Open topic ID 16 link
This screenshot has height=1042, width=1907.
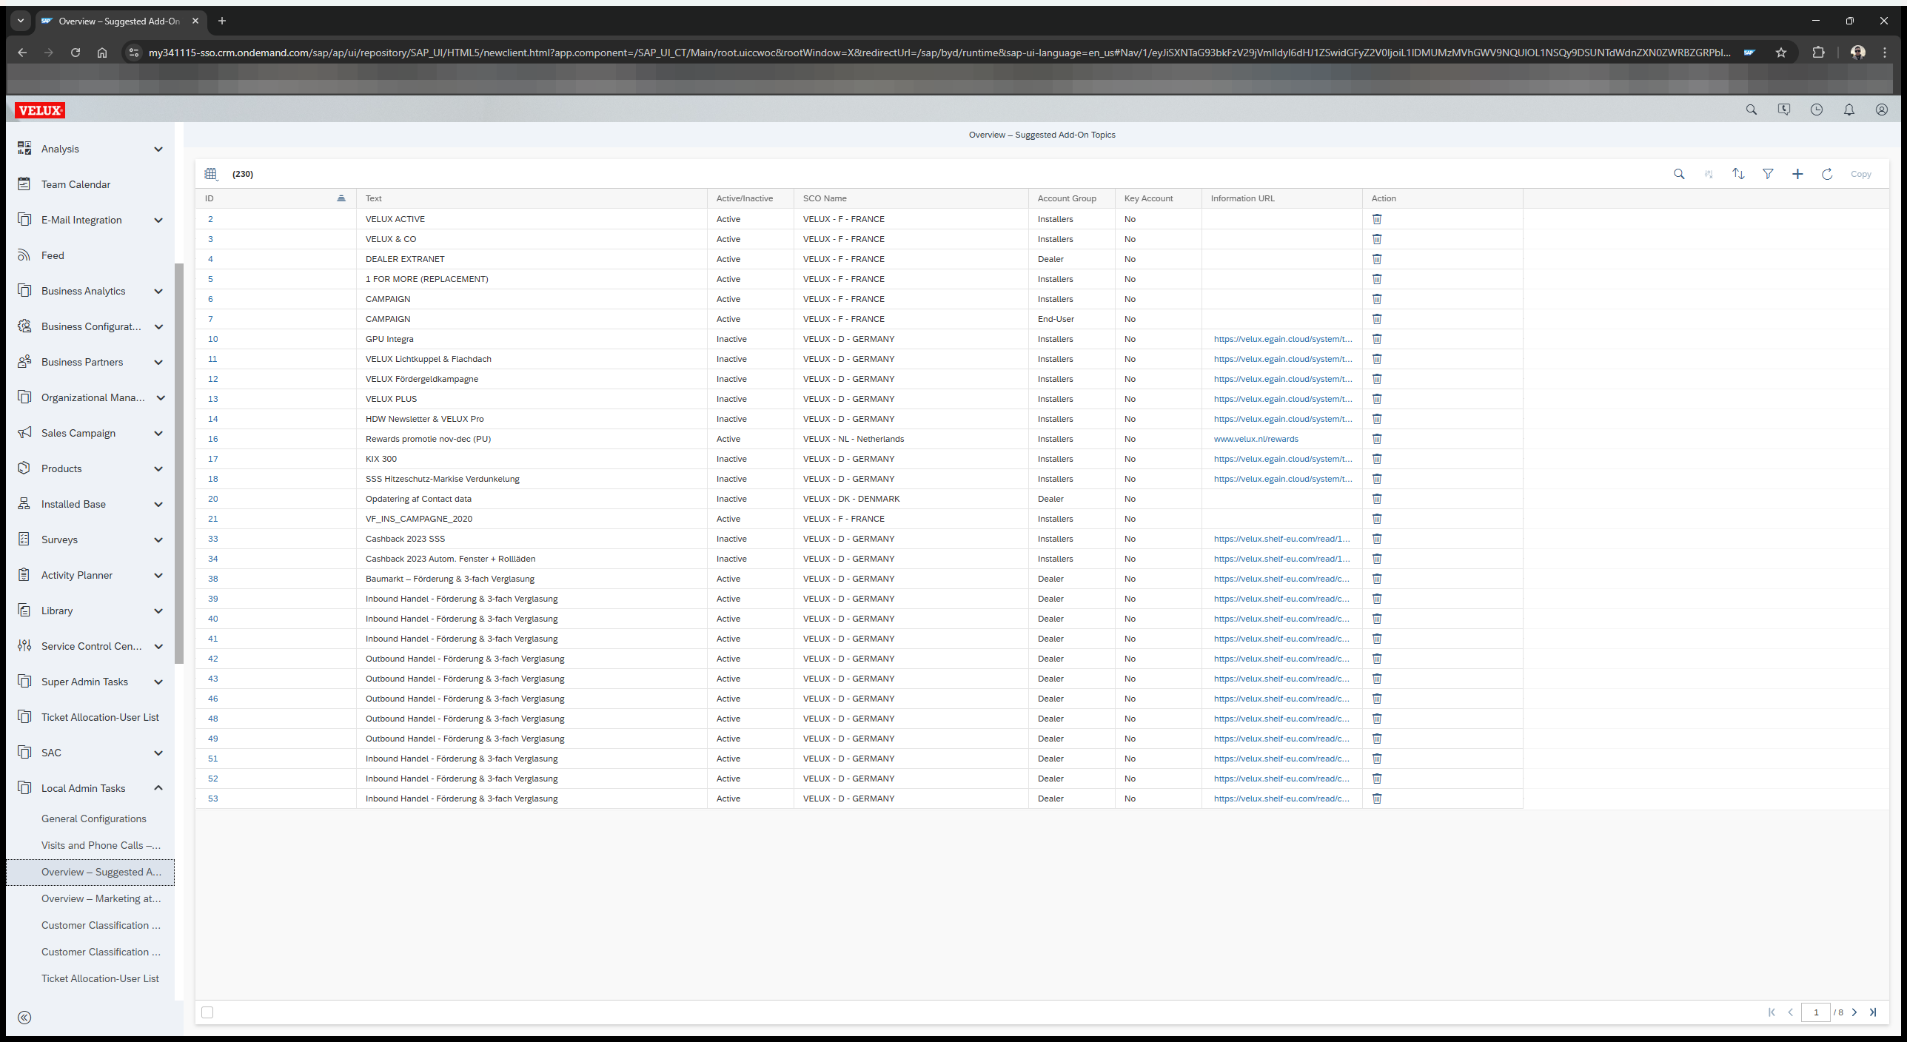point(213,439)
